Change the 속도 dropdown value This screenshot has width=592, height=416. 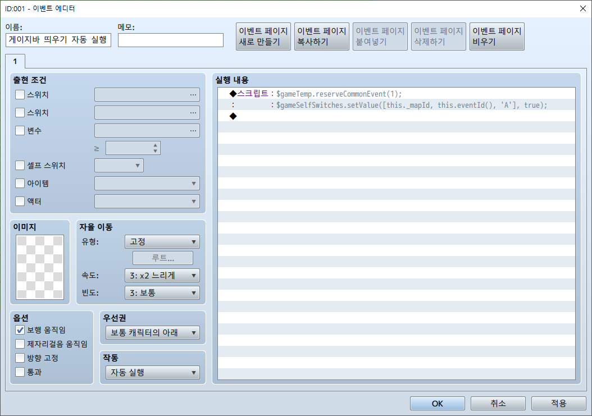pos(162,276)
